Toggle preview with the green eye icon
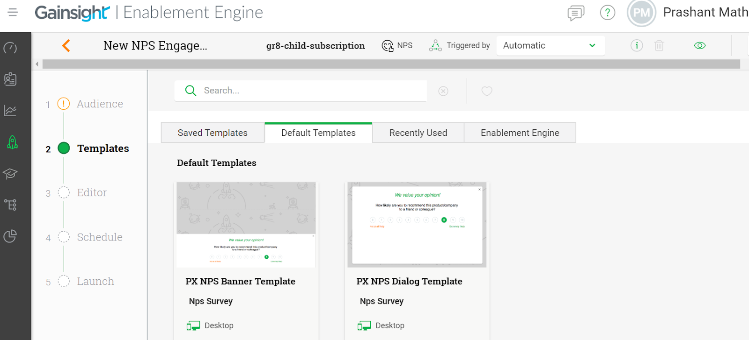 700,45
